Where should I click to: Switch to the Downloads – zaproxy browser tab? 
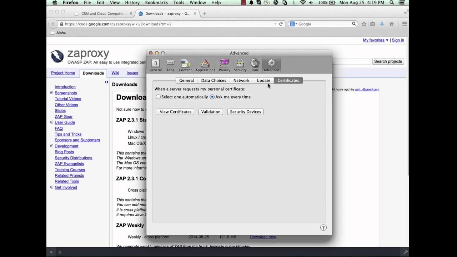pos(167,14)
